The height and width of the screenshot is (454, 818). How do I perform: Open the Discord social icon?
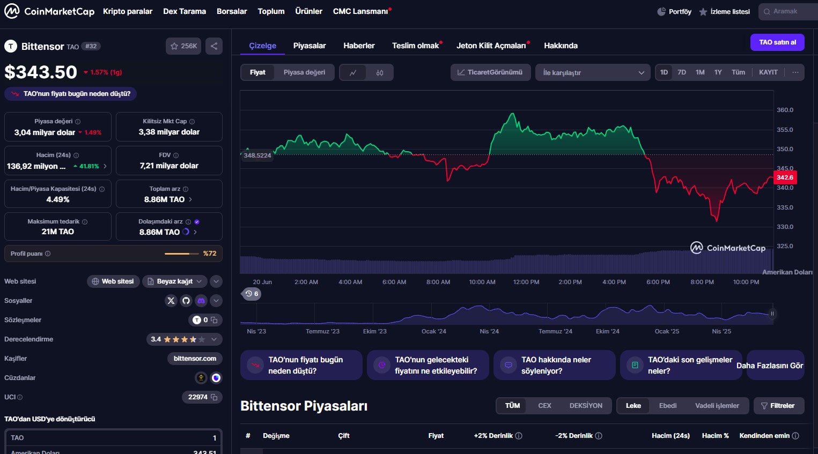click(x=201, y=301)
